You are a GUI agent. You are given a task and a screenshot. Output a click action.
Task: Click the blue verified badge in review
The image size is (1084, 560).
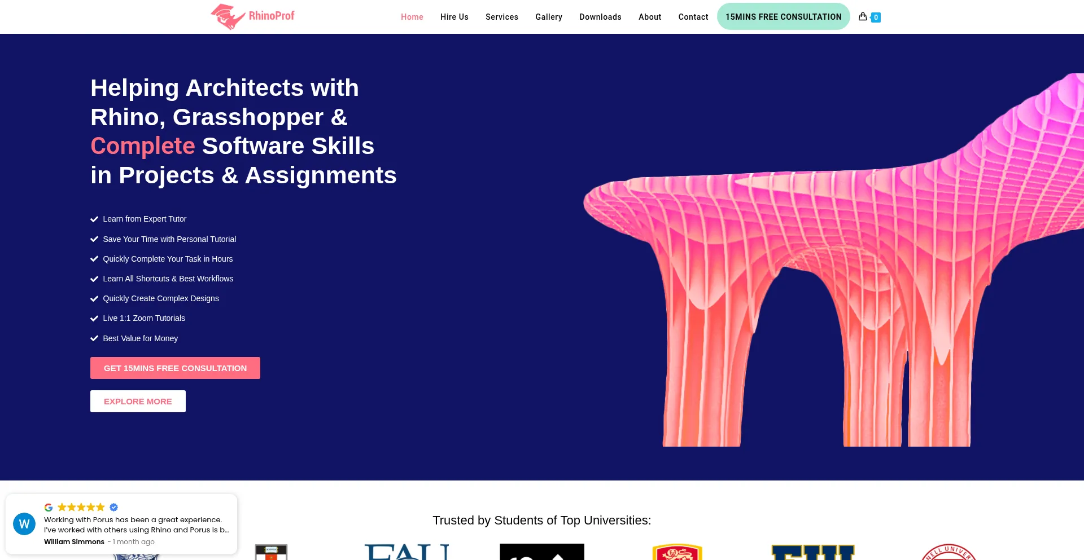point(113,507)
